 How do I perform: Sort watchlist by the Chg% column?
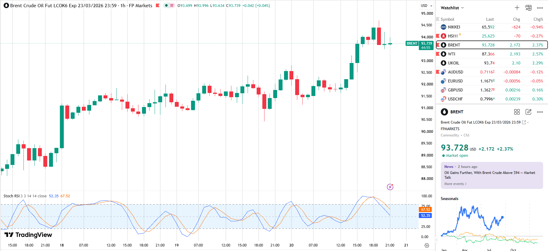coord(538,19)
